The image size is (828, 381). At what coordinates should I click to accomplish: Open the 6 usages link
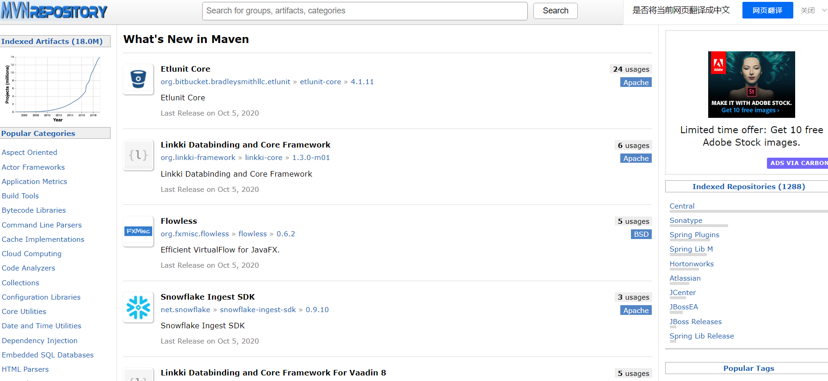633,145
